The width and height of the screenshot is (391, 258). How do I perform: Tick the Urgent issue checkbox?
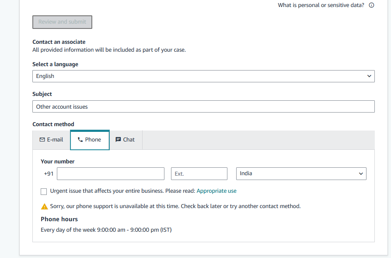point(44,191)
